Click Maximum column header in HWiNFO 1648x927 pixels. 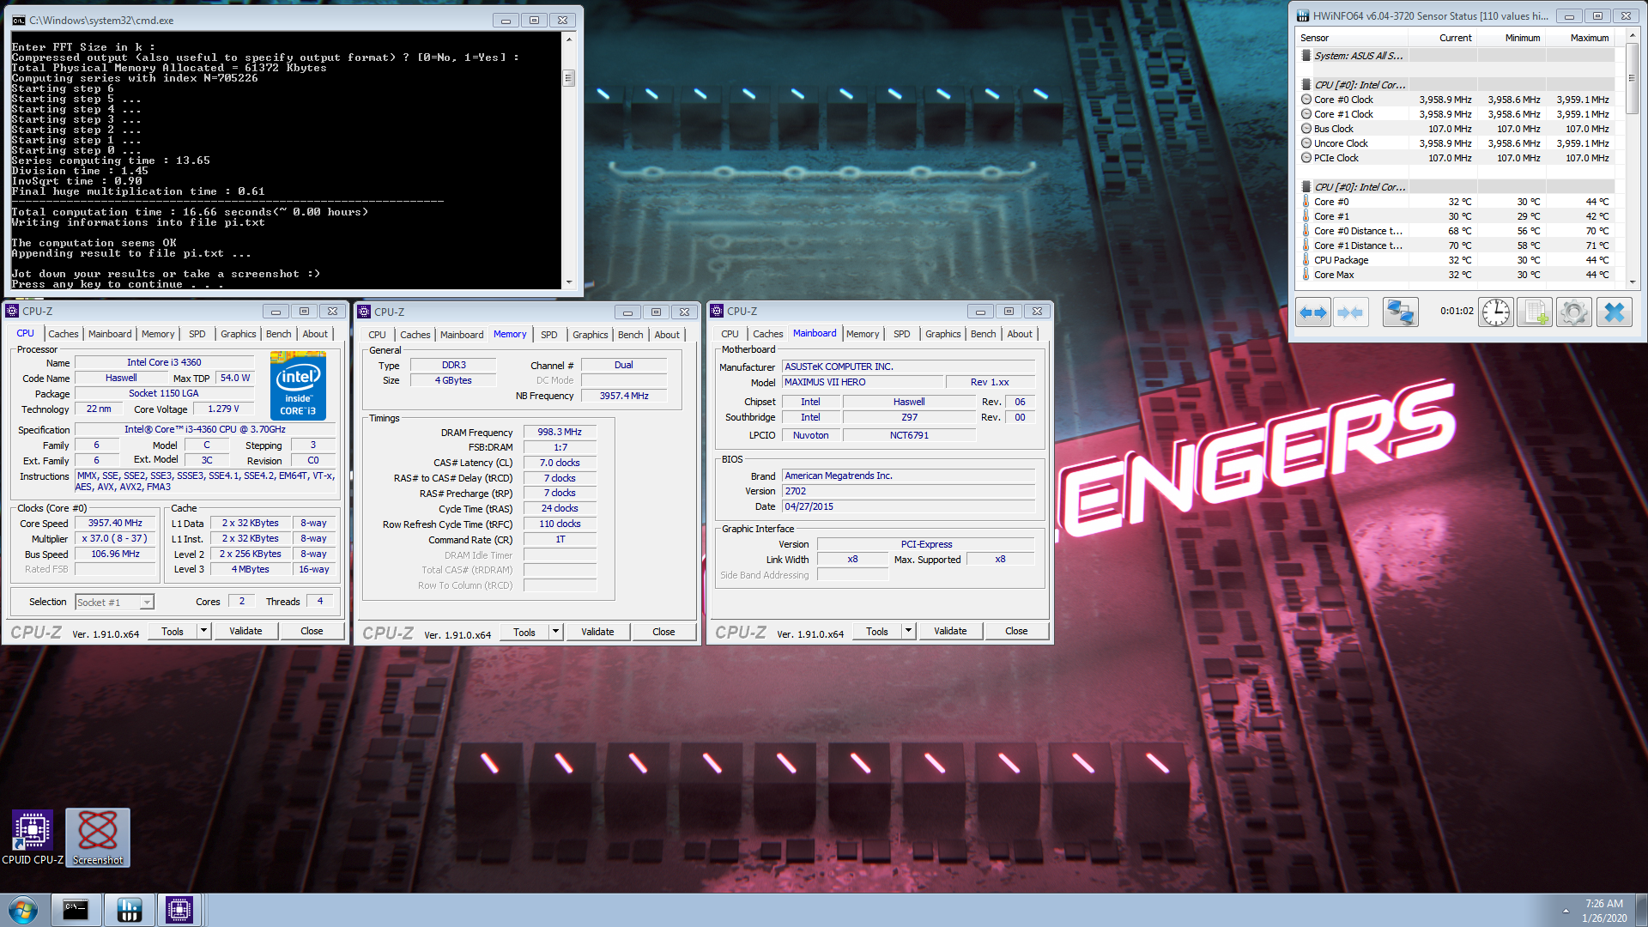(x=1589, y=38)
